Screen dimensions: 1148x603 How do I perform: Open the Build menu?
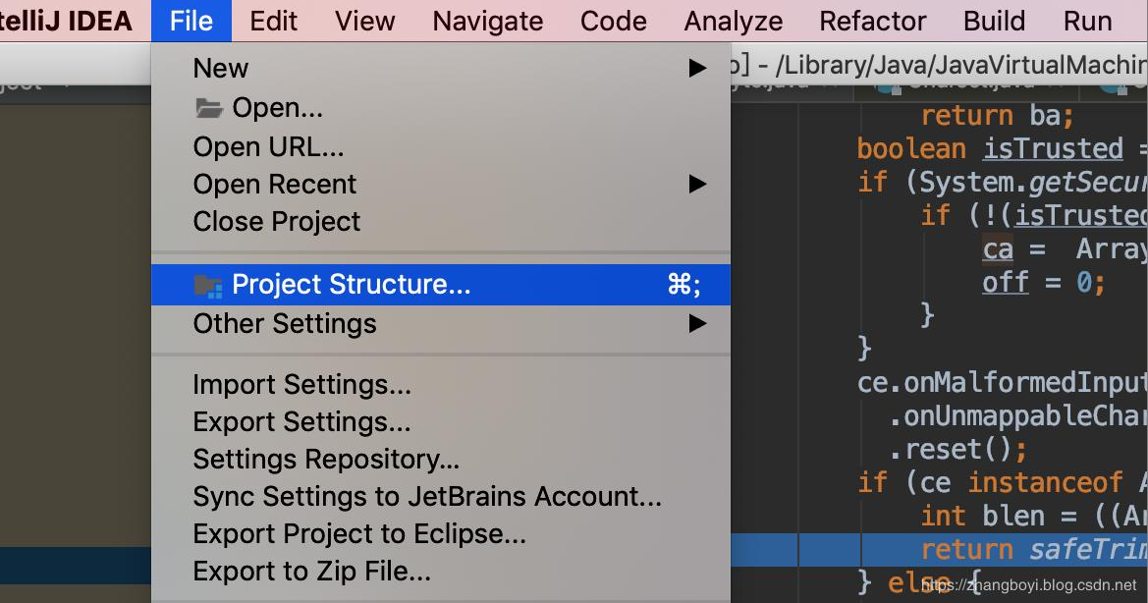click(x=994, y=21)
